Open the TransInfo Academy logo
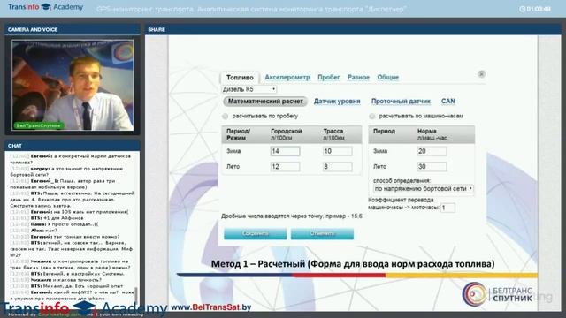The image size is (566, 318). point(45,7)
